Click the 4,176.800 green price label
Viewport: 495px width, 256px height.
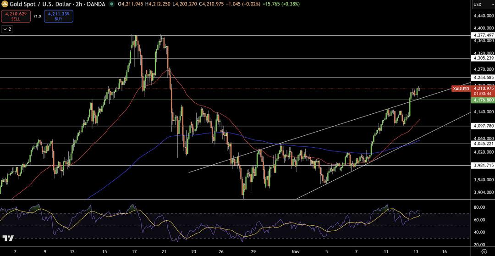[x=483, y=100]
